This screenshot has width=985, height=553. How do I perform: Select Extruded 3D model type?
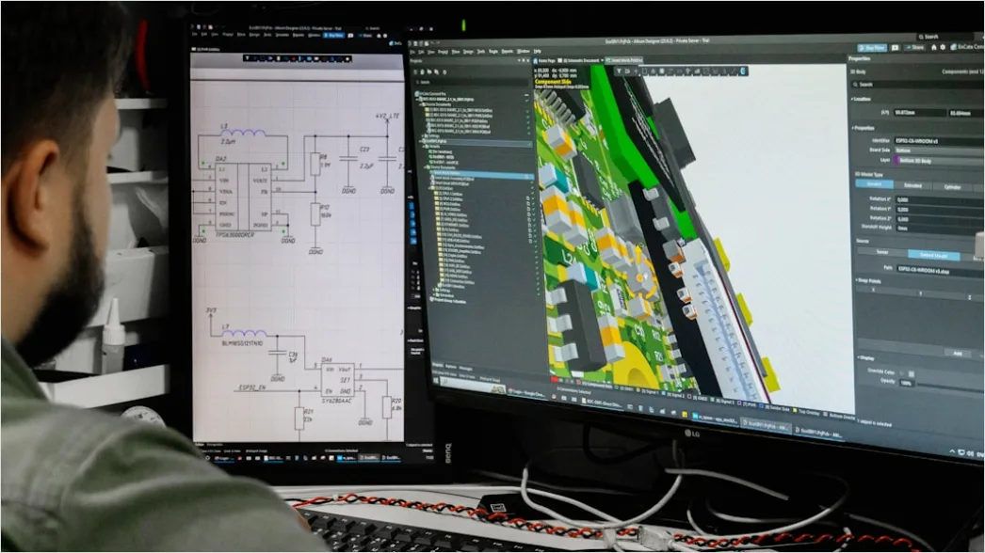click(913, 184)
